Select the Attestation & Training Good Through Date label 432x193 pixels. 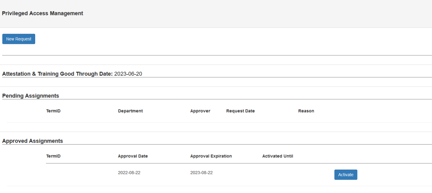point(57,74)
